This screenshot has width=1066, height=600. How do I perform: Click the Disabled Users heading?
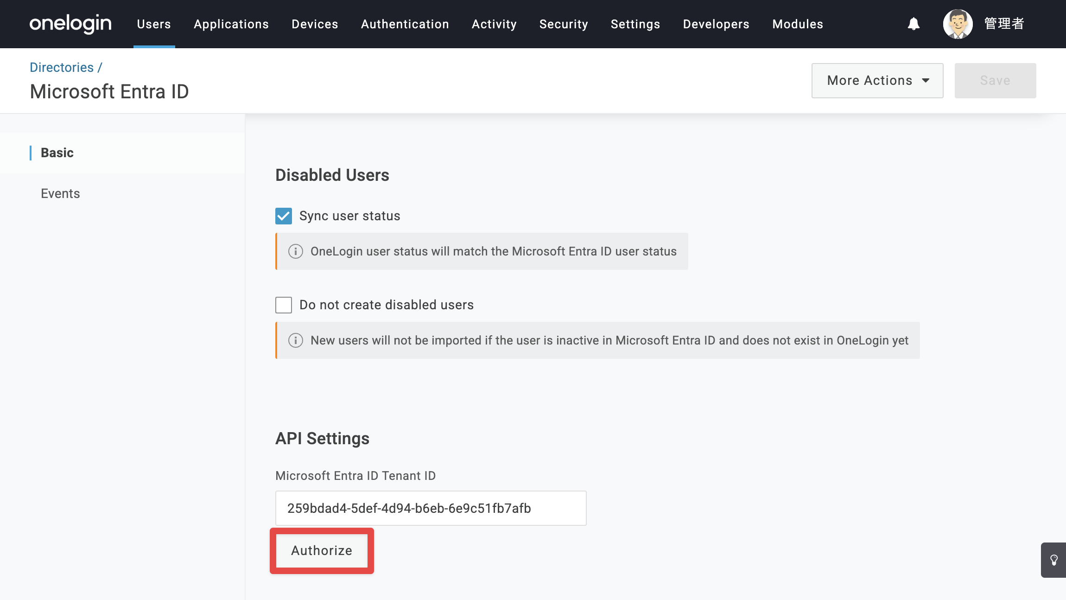[332, 175]
